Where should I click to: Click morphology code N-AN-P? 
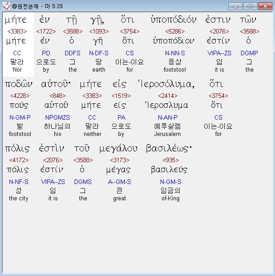coord(168,117)
